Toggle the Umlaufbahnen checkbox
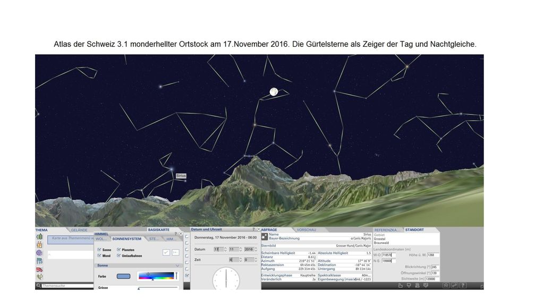 tap(118, 256)
